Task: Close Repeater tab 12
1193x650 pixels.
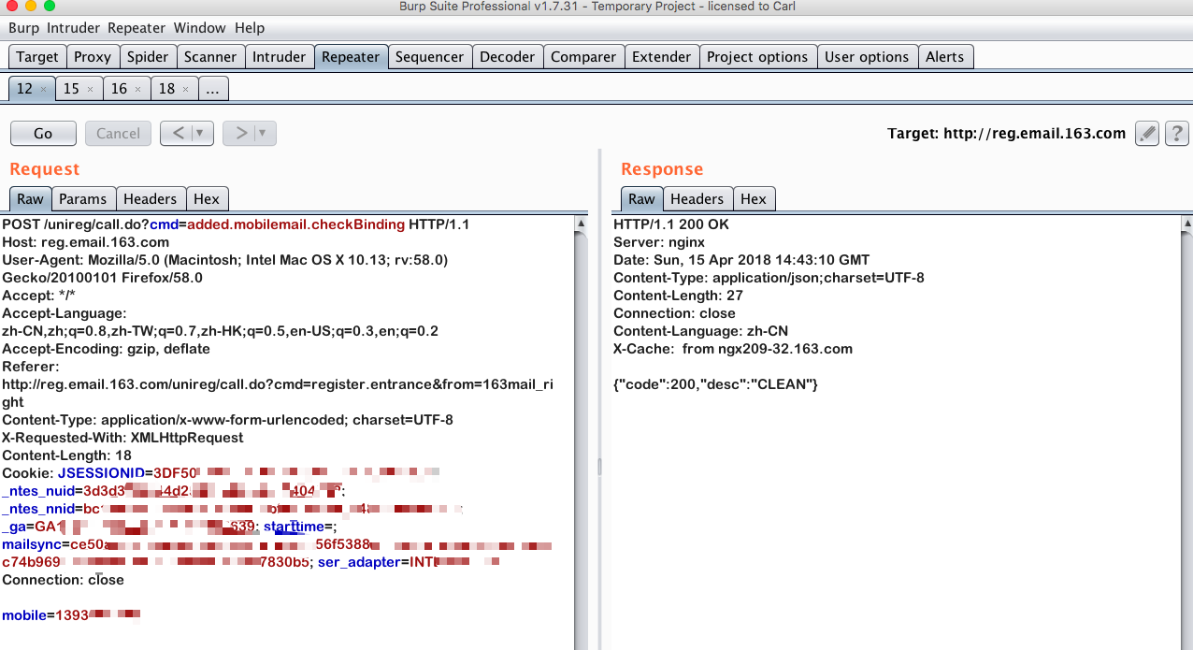Action: pos(43,90)
